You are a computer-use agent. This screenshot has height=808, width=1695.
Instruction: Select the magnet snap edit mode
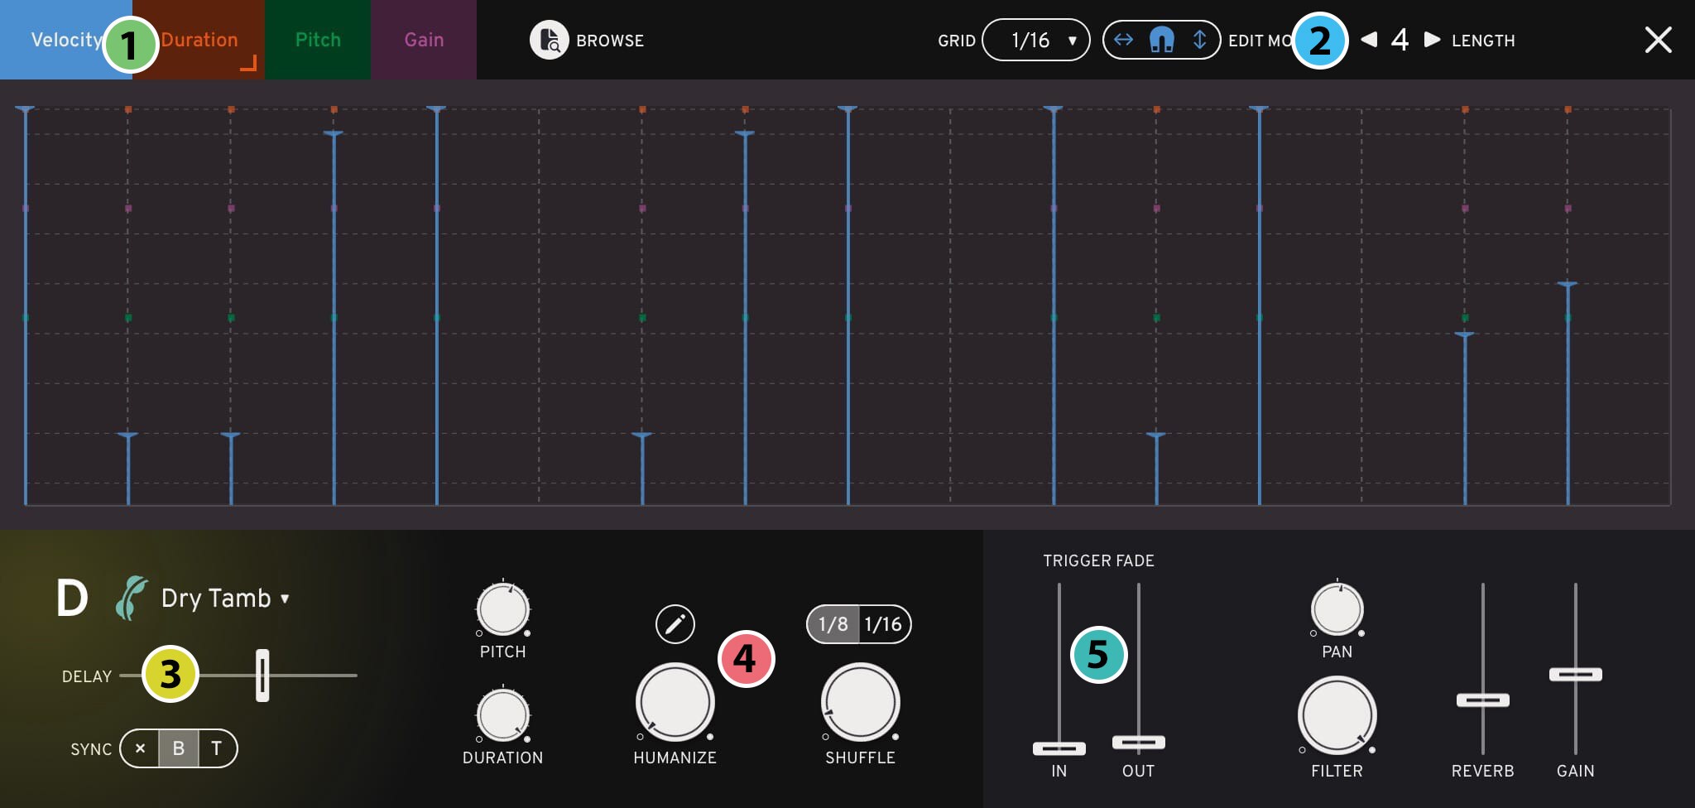1162,40
